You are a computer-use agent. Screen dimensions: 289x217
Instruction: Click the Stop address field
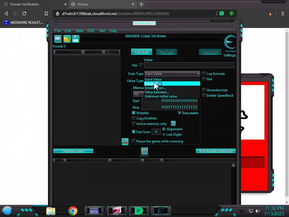point(170,107)
